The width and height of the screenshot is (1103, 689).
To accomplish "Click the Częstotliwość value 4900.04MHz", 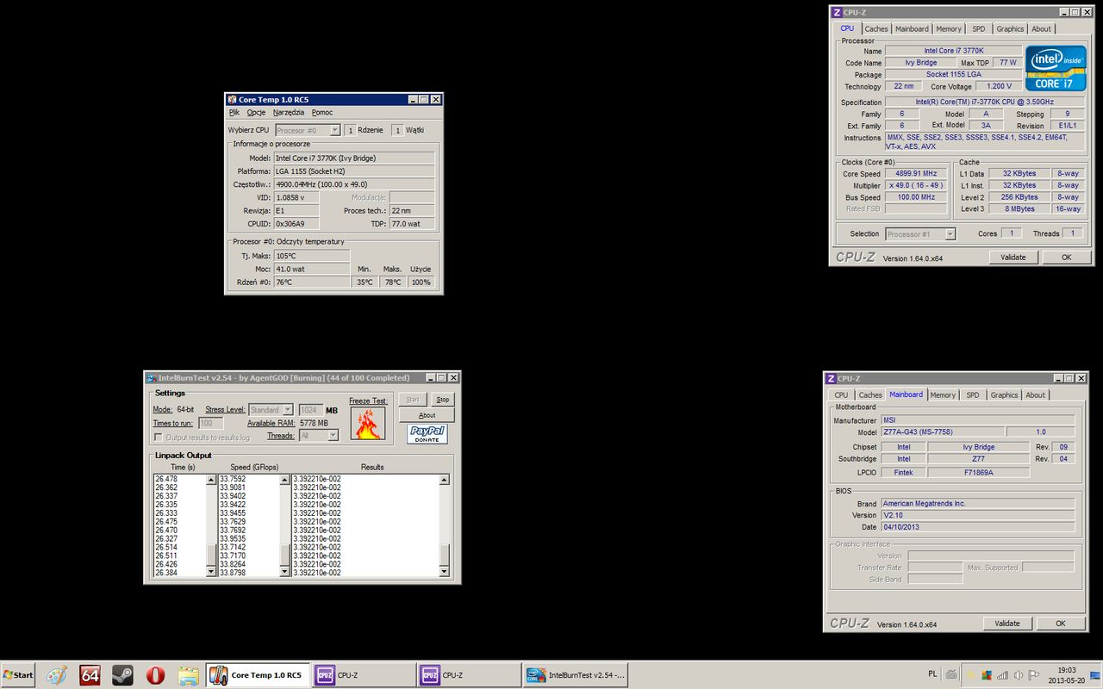I will [354, 184].
